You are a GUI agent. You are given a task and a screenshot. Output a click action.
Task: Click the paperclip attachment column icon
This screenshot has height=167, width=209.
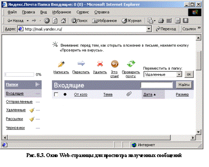point(129,94)
